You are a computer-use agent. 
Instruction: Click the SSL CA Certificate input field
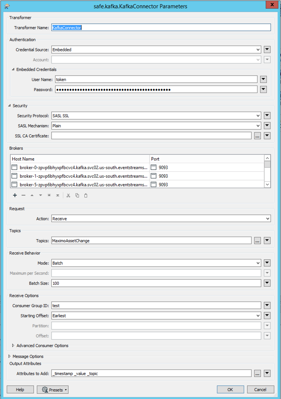pyautogui.click(x=151, y=136)
